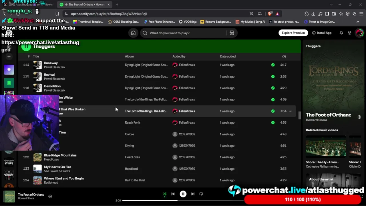
Task: Sort by the Added by column header
Action: 179,56
